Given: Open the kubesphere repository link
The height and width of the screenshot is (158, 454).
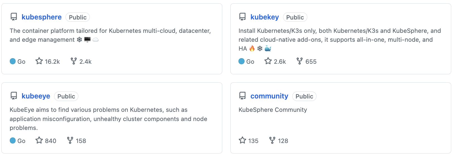Looking at the screenshot, I should click(42, 17).
